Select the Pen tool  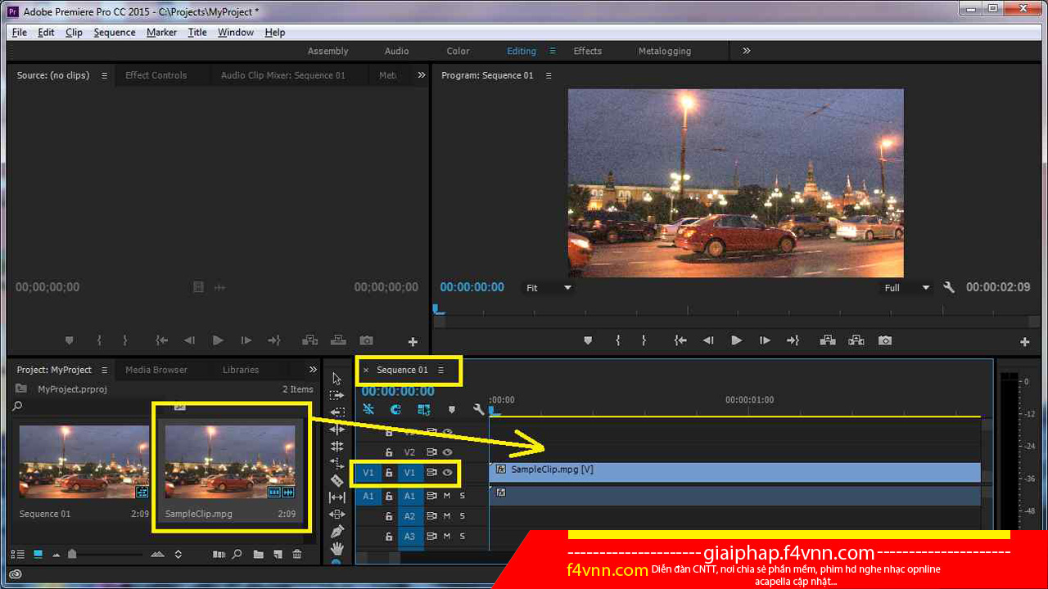(337, 532)
